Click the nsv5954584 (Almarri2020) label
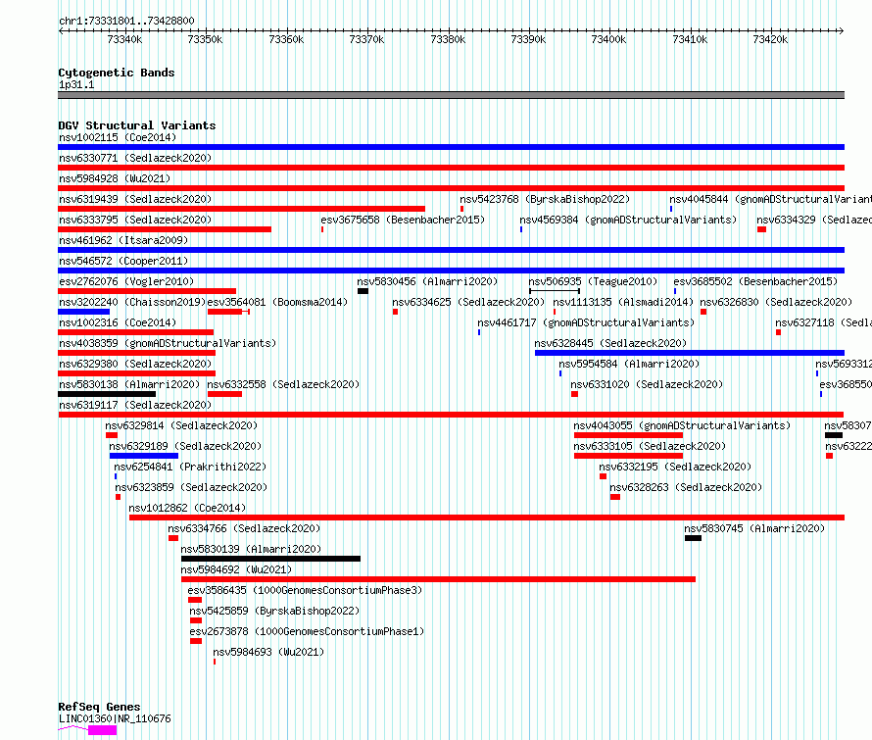 pyautogui.click(x=629, y=364)
